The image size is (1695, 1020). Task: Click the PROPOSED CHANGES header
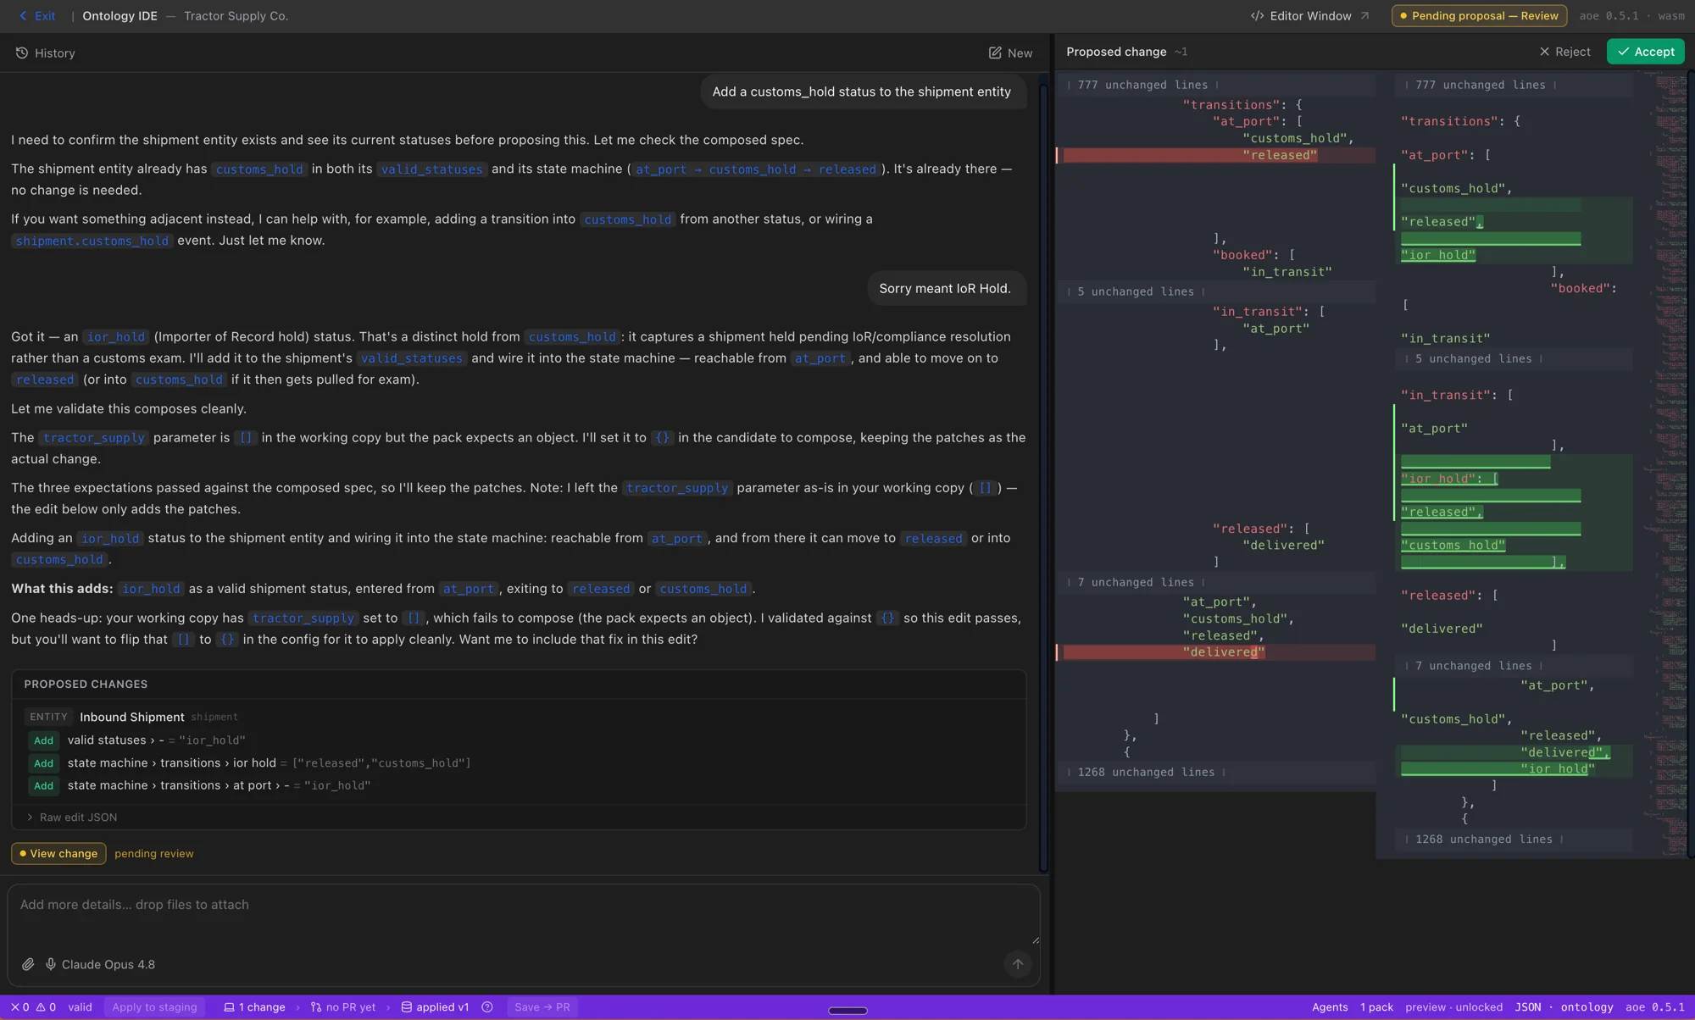pyautogui.click(x=86, y=684)
